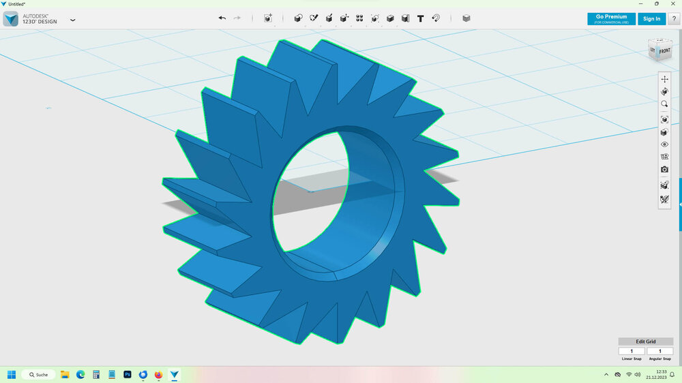Activate the Orbit tool in navigation bar
This screenshot has width=682, height=383.
pyautogui.click(x=664, y=91)
